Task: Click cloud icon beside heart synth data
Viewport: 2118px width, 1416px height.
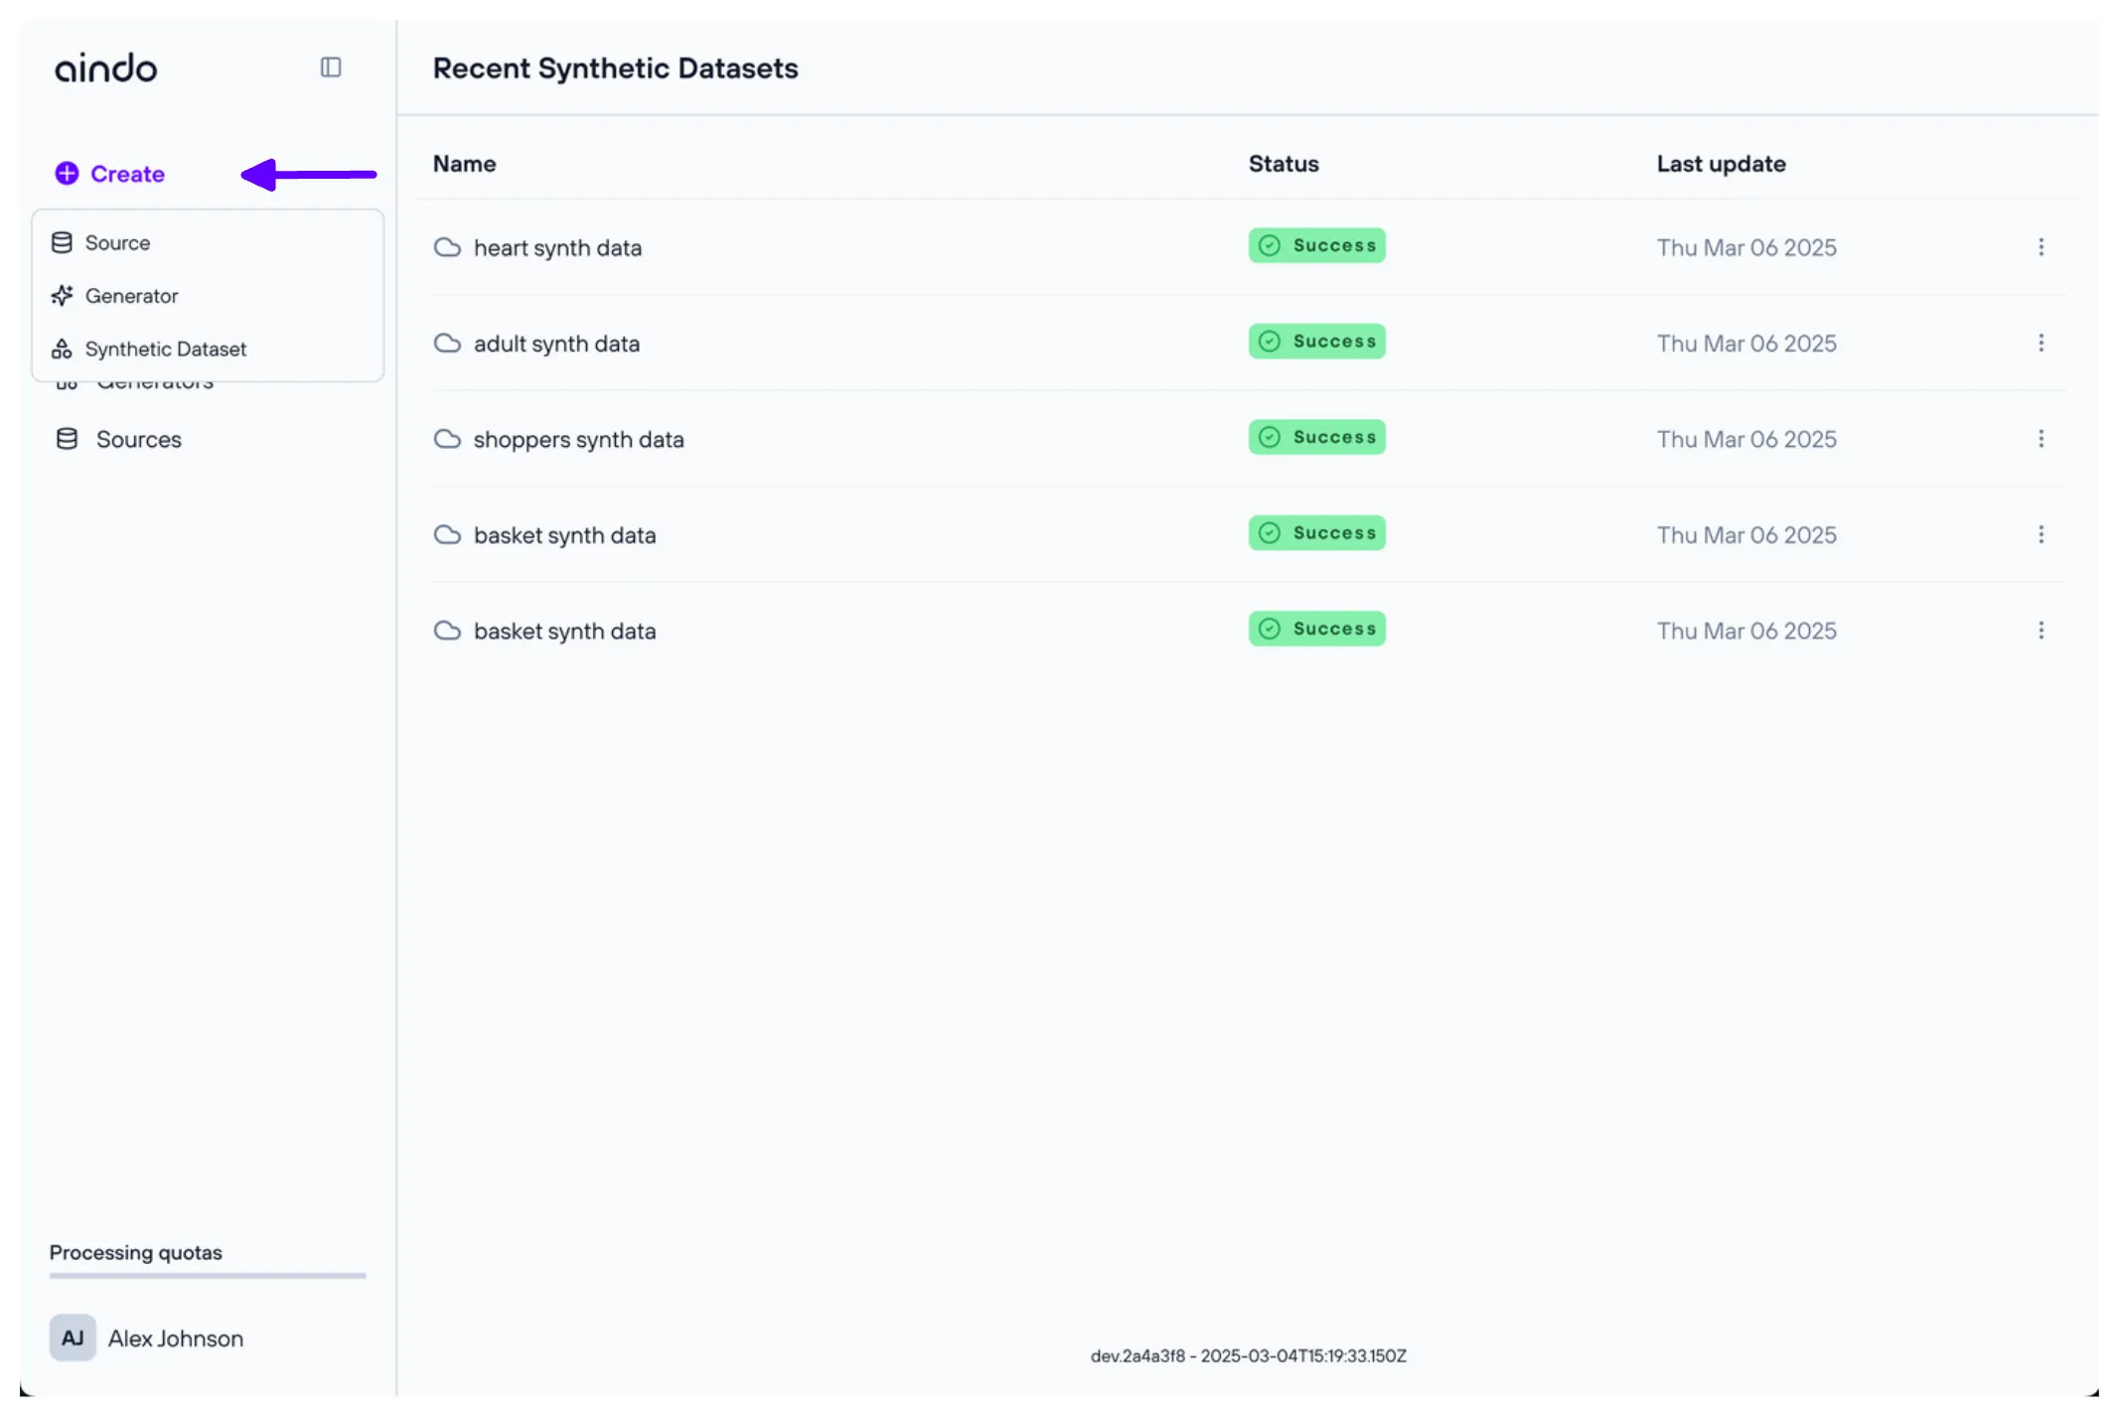Action: click(x=447, y=247)
